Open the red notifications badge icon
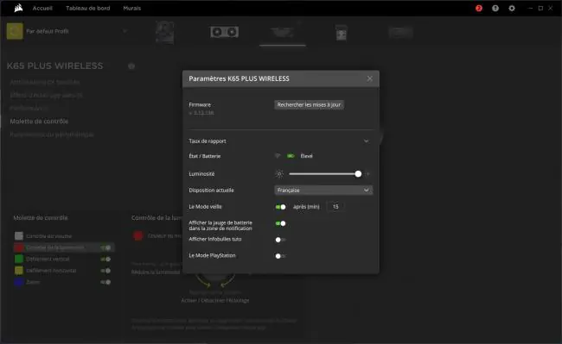 (x=479, y=9)
